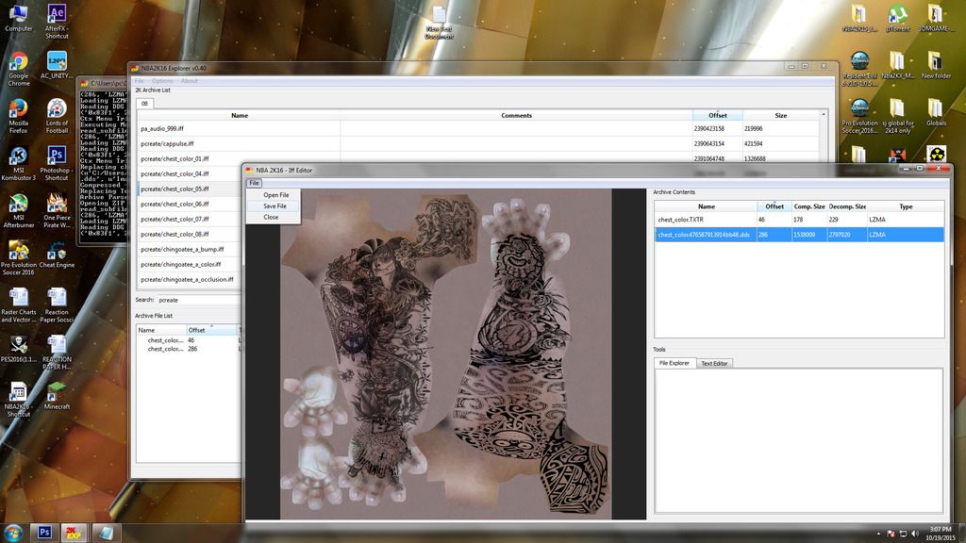The image size is (966, 543).
Task: Switch to Photoshop in the taskbar
Action: click(44, 532)
